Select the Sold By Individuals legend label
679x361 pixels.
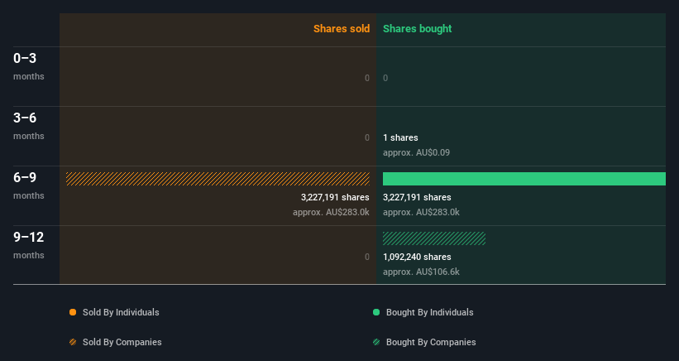[x=121, y=312]
